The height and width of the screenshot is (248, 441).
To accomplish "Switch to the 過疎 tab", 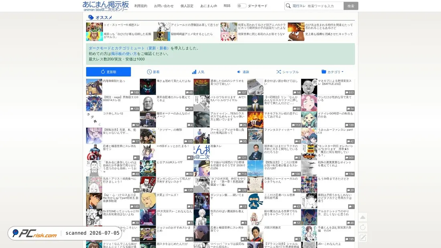I will 243,72.
